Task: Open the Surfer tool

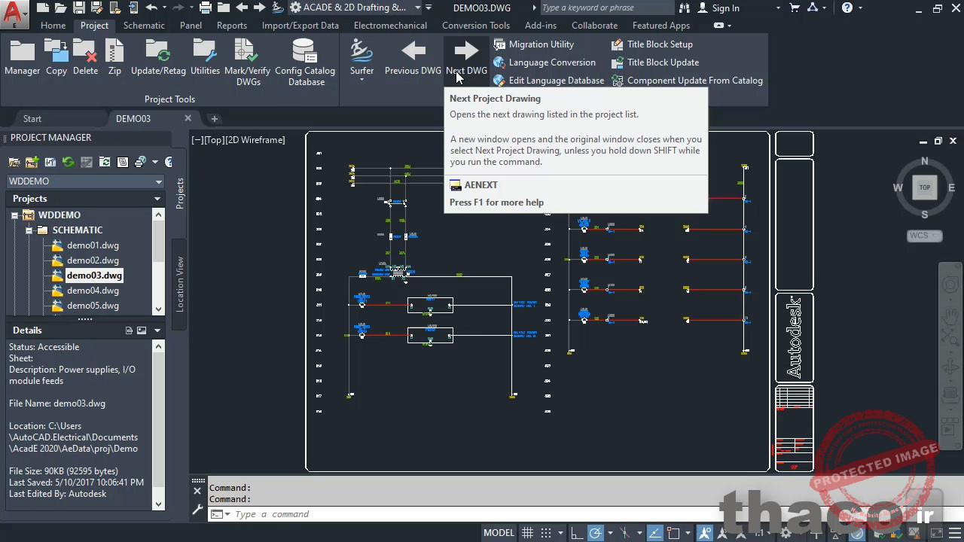Action: coord(361,51)
